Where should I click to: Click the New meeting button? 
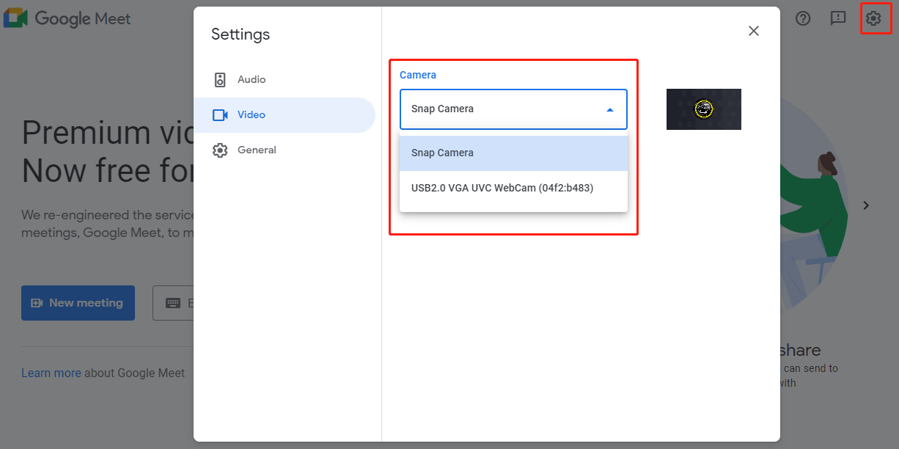(78, 303)
